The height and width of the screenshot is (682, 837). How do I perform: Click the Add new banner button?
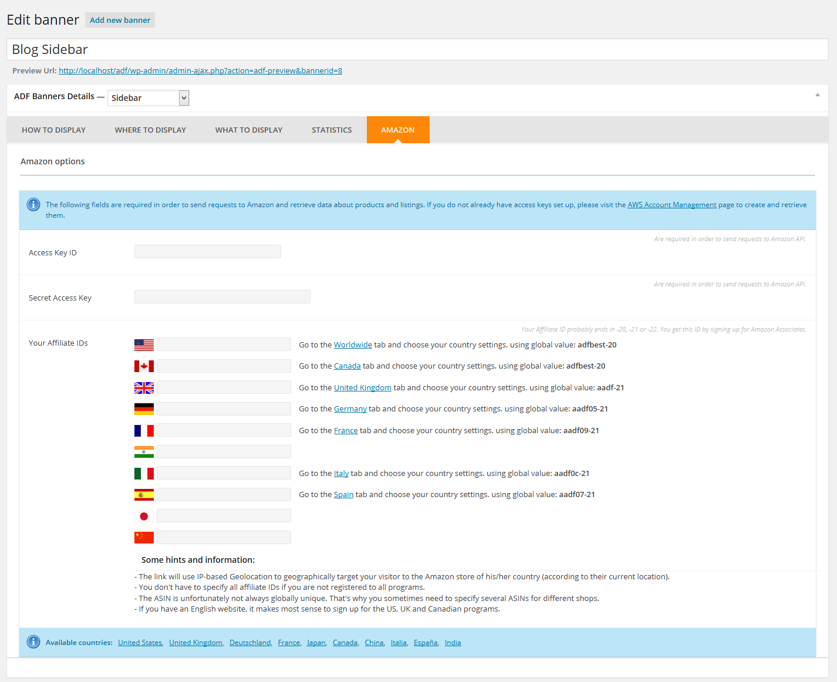coord(120,20)
